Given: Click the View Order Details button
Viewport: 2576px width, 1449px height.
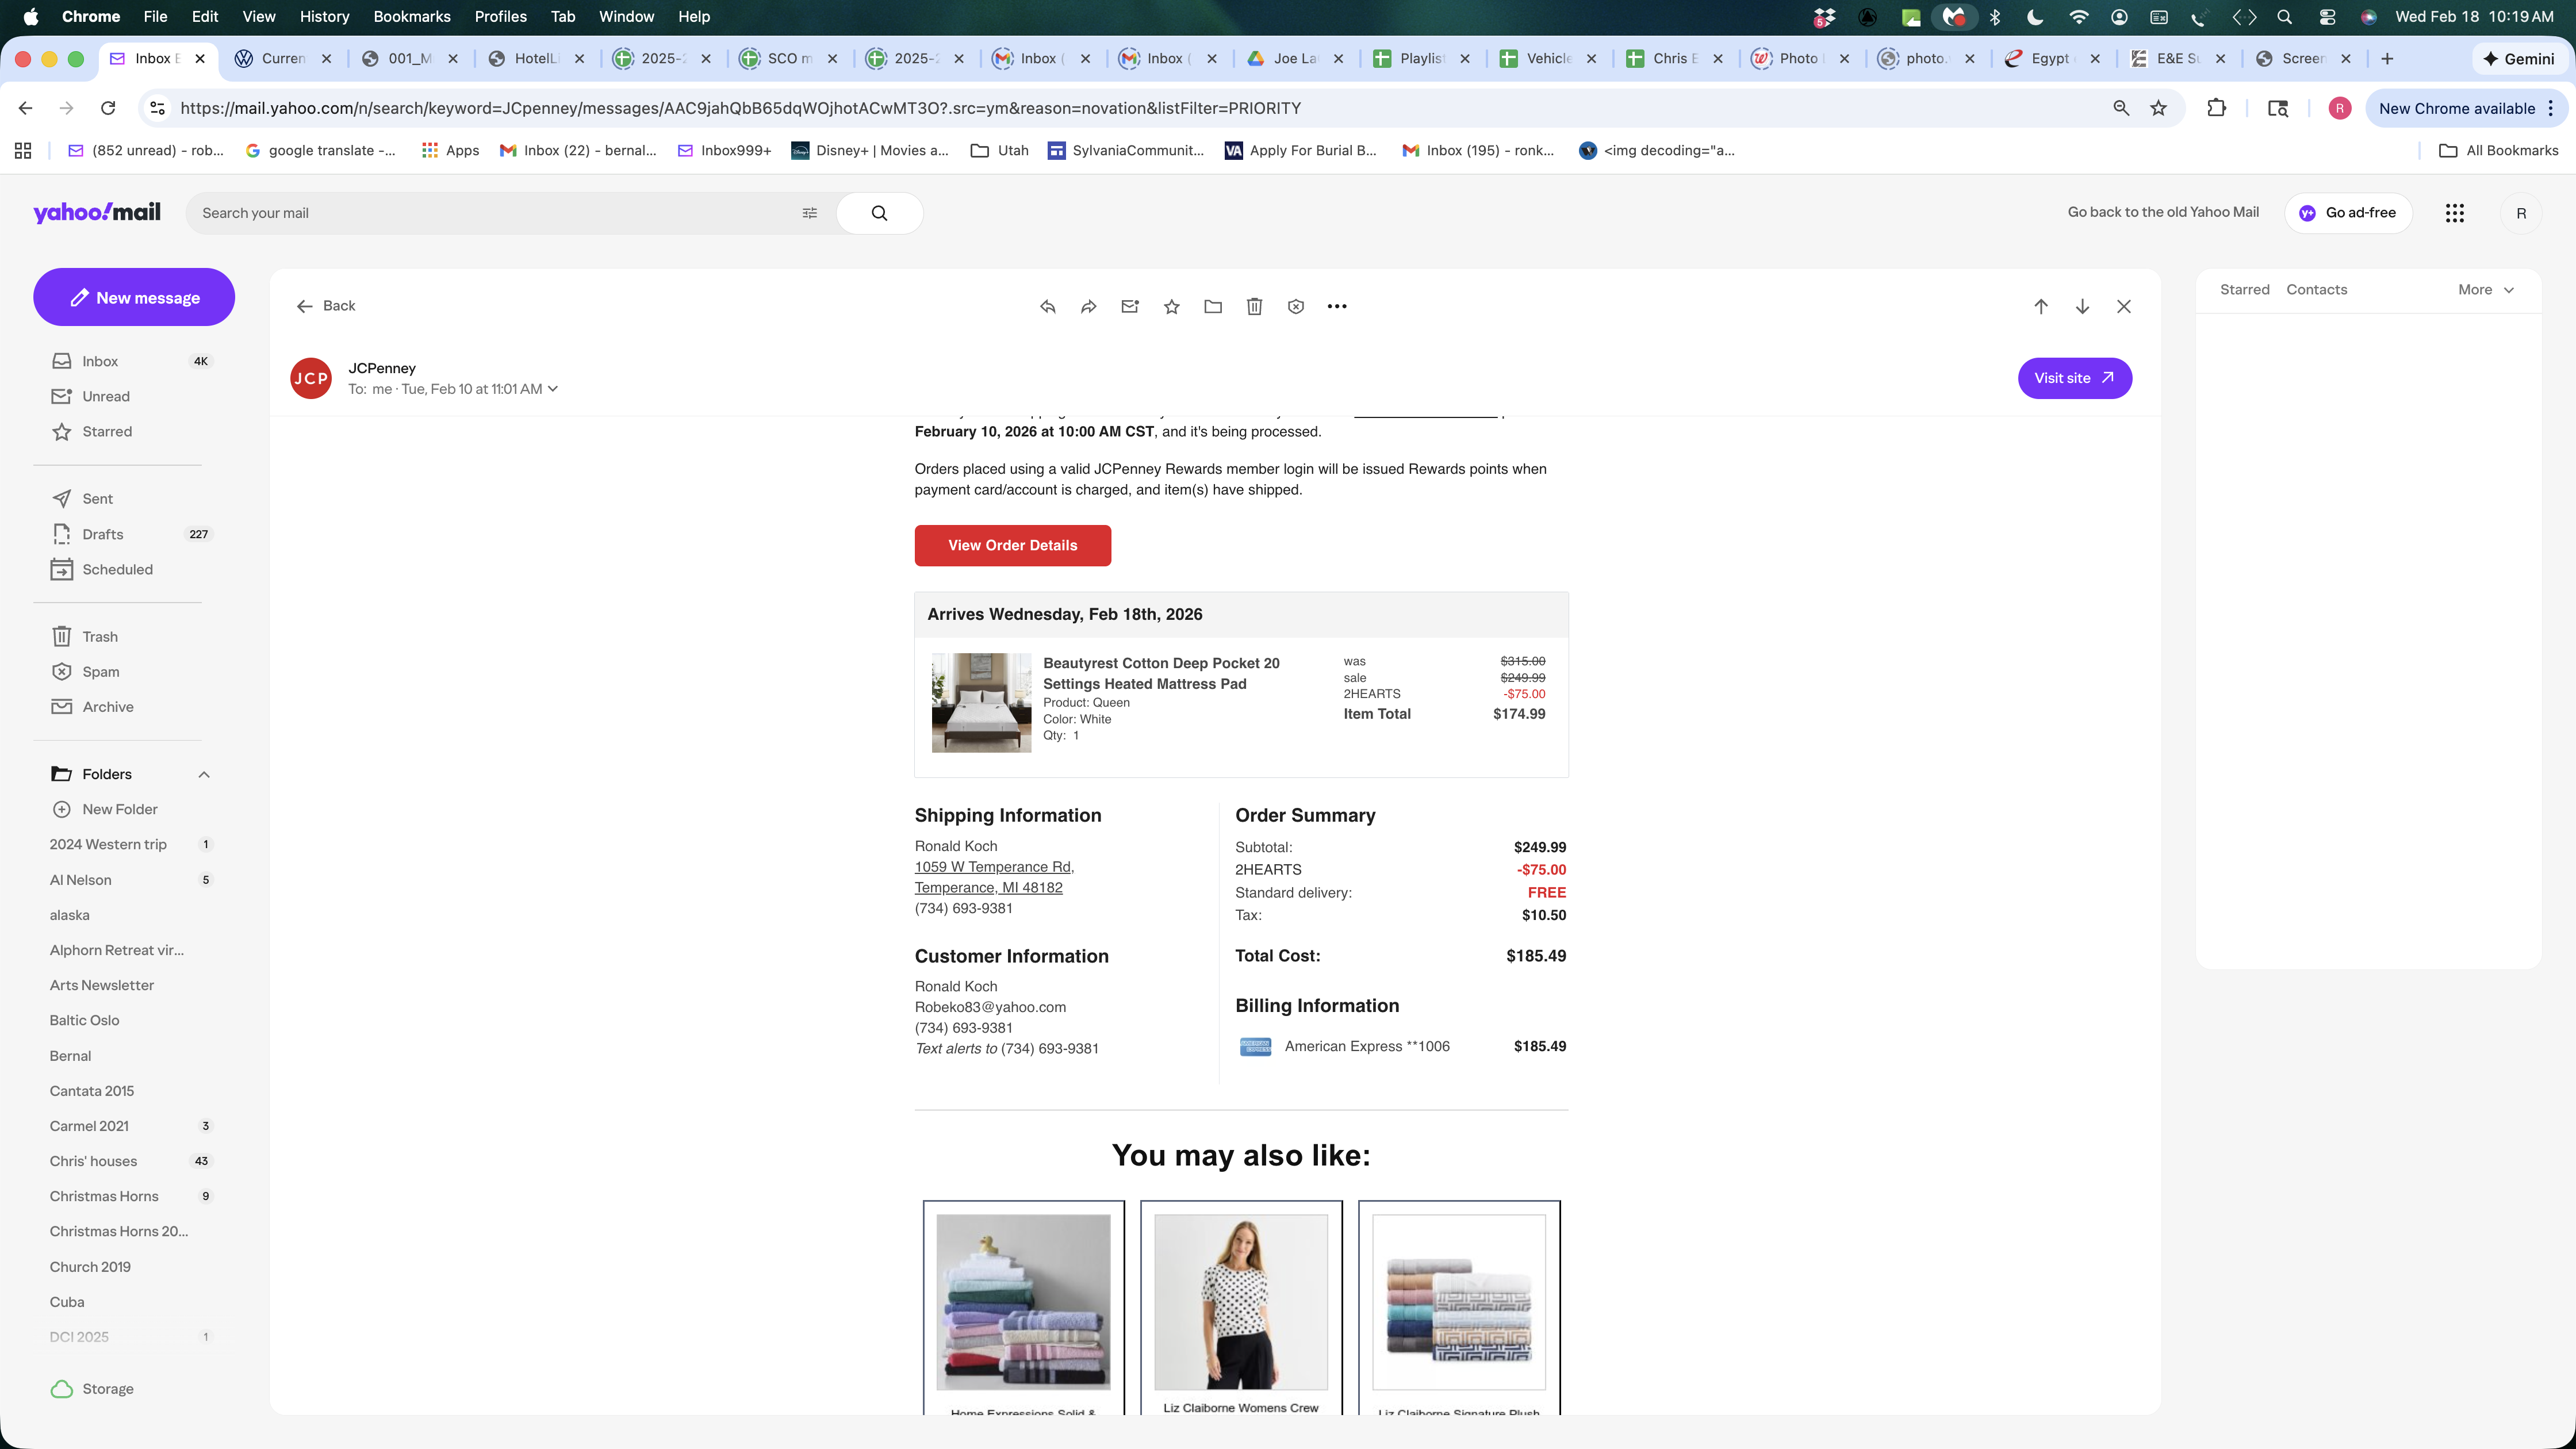Looking at the screenshot, I should (x=1012, y=546).
